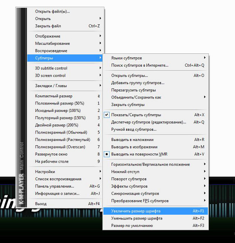Open Настройки submenu

click(x=65, y=172)
